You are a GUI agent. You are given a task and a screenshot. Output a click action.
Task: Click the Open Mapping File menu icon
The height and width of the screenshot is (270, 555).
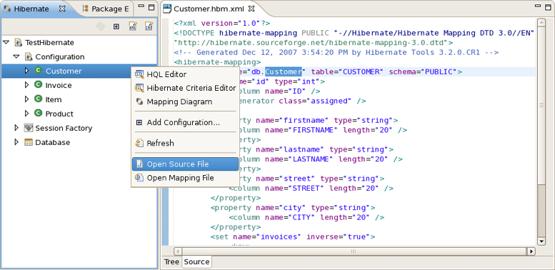coord(139,178)
